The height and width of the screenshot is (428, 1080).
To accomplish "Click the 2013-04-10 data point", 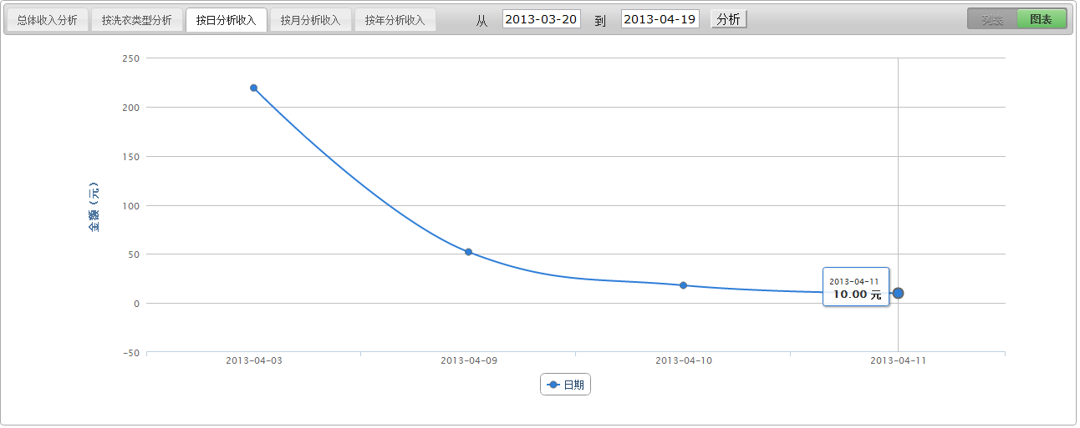I will pos(683,285).
